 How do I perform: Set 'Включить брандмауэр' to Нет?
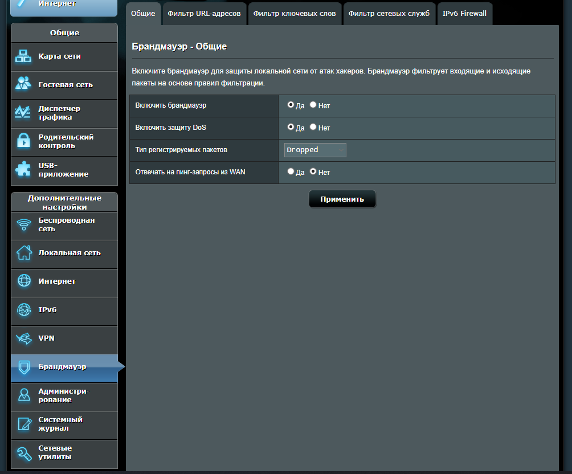[313, 105]
